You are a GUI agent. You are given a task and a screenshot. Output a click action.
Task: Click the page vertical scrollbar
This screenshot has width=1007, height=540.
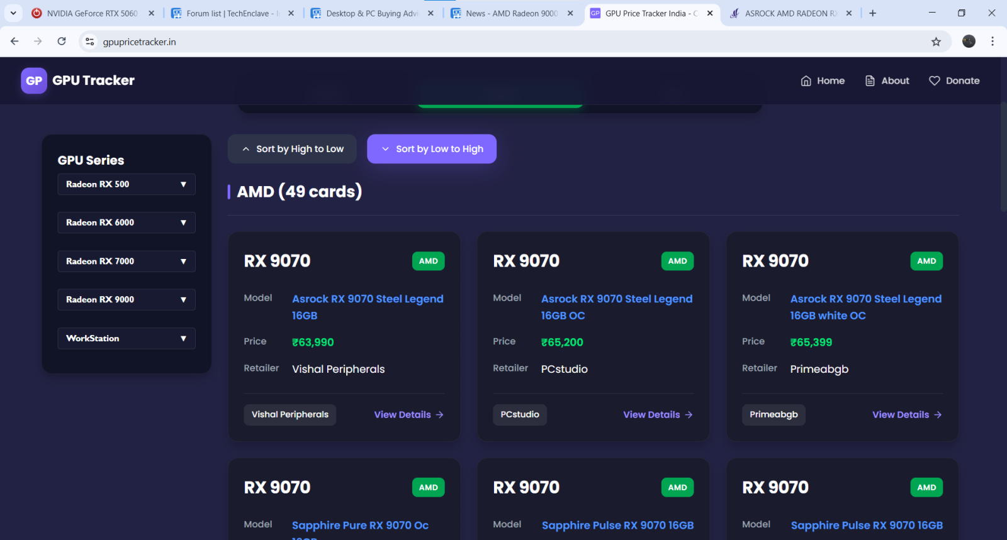tap(1003, 158)
